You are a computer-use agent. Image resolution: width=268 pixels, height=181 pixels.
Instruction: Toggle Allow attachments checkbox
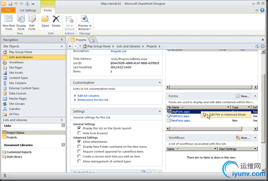(79, 142)
